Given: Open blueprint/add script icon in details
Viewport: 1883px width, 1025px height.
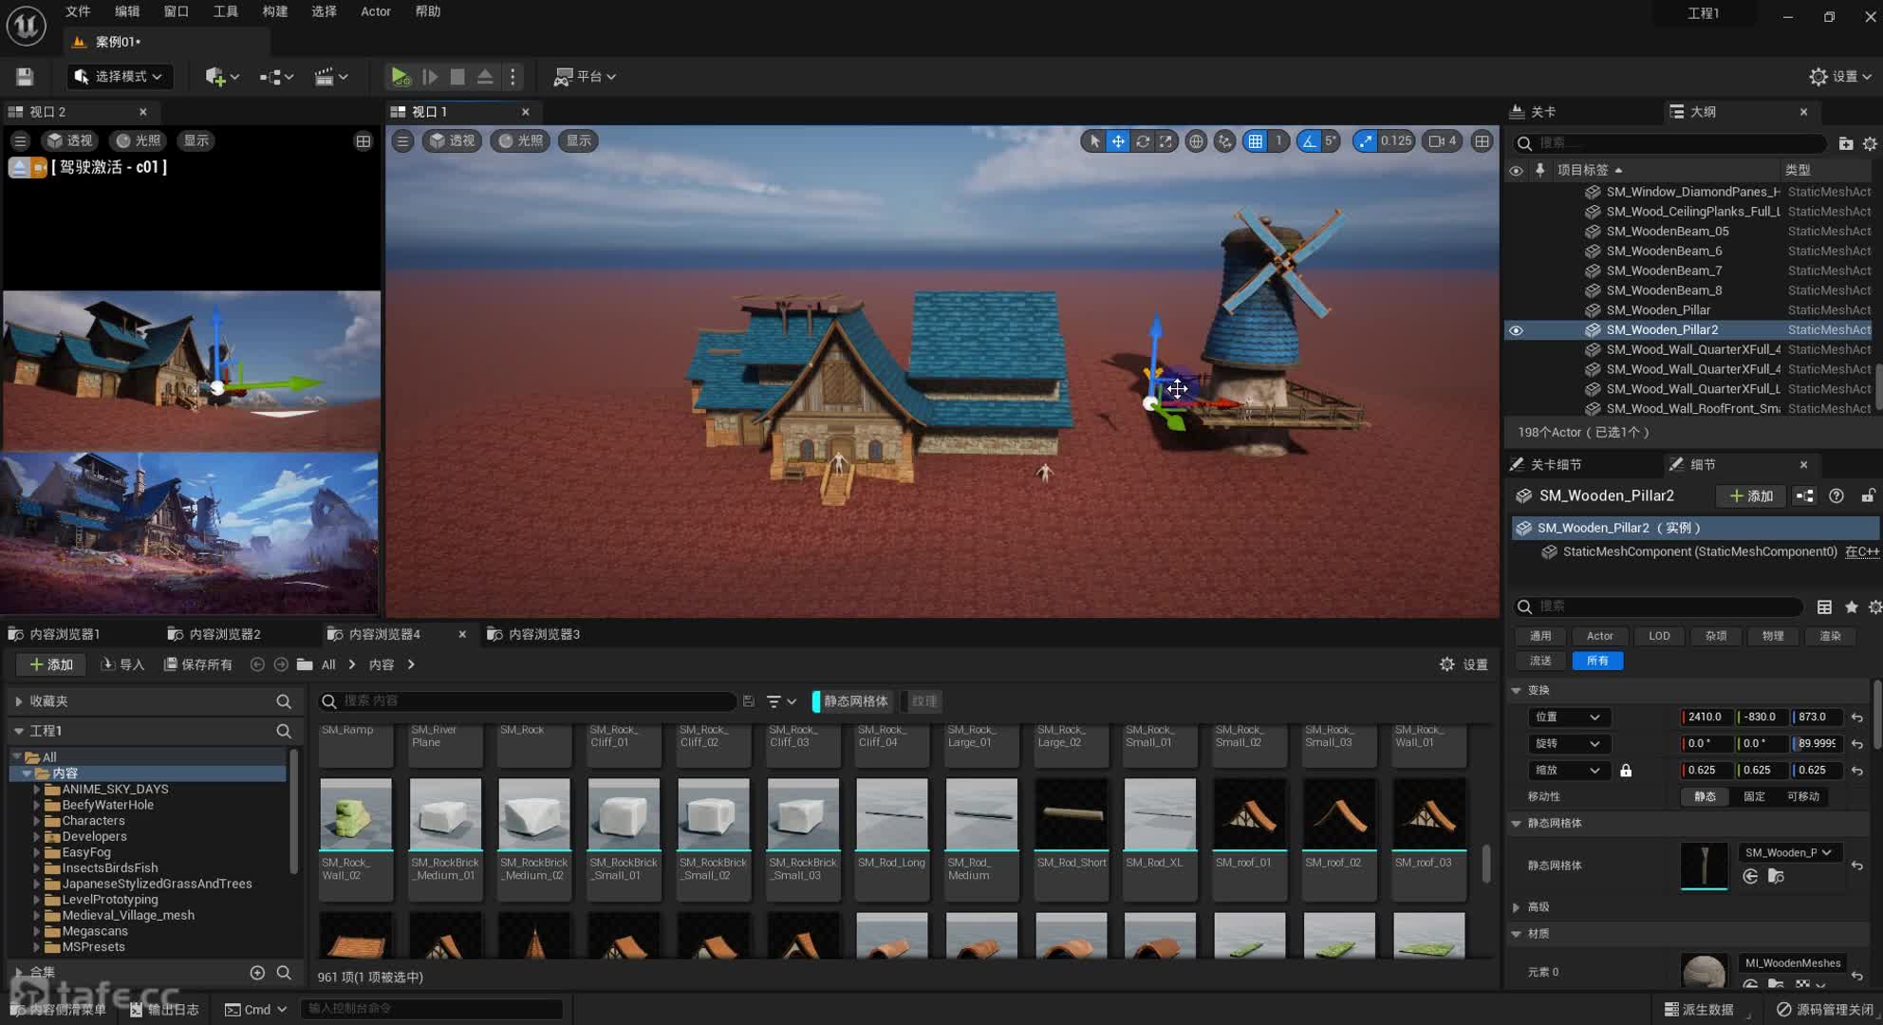Looking at the screenshot, I should click(1804, 495).
